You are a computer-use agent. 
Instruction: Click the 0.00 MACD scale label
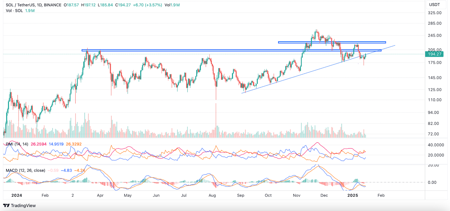click(x=432, y=182)
